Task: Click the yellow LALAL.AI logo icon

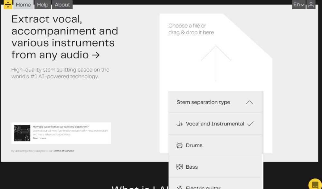Action: 8,5
